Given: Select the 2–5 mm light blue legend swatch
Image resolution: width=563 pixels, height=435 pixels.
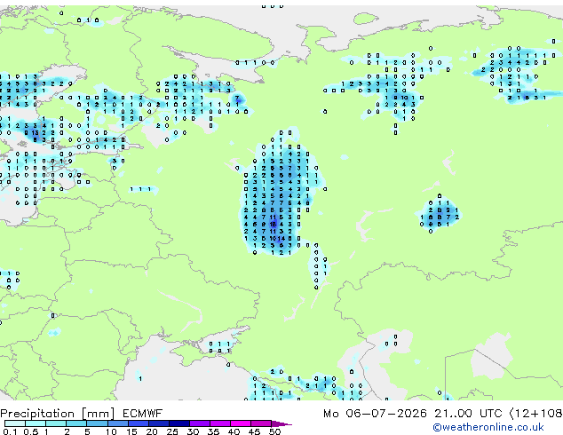Looking at the screenshot, I should pyautogui.click(x=76, y=423).
